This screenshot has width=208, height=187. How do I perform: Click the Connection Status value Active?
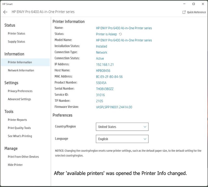(100, 59)
